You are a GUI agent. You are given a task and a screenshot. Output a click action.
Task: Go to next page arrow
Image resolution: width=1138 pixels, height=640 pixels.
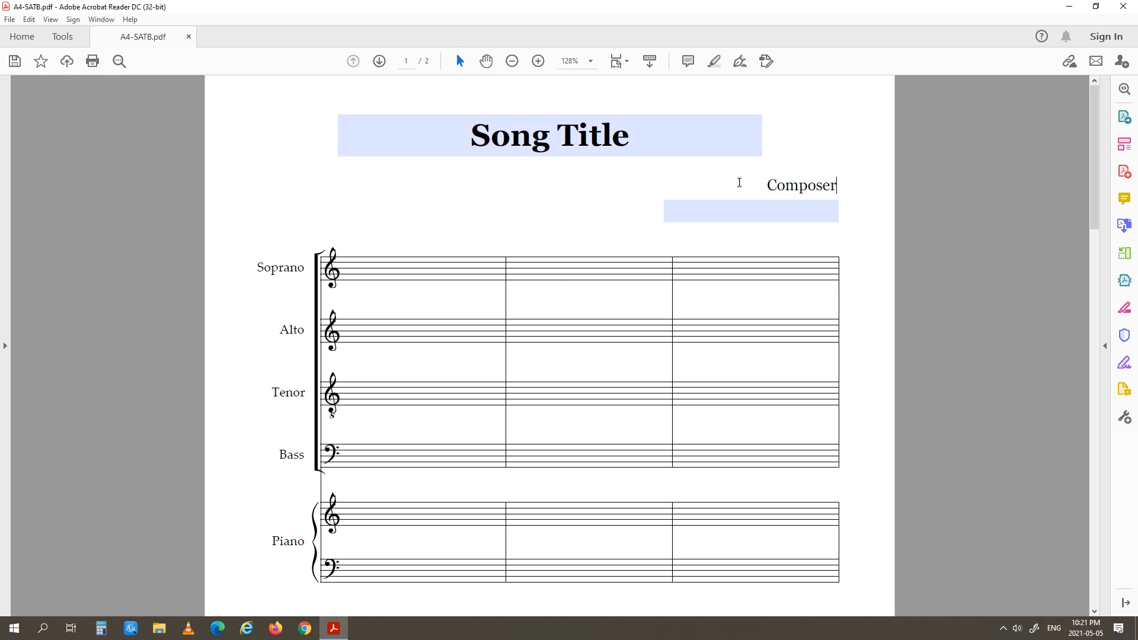379,61
